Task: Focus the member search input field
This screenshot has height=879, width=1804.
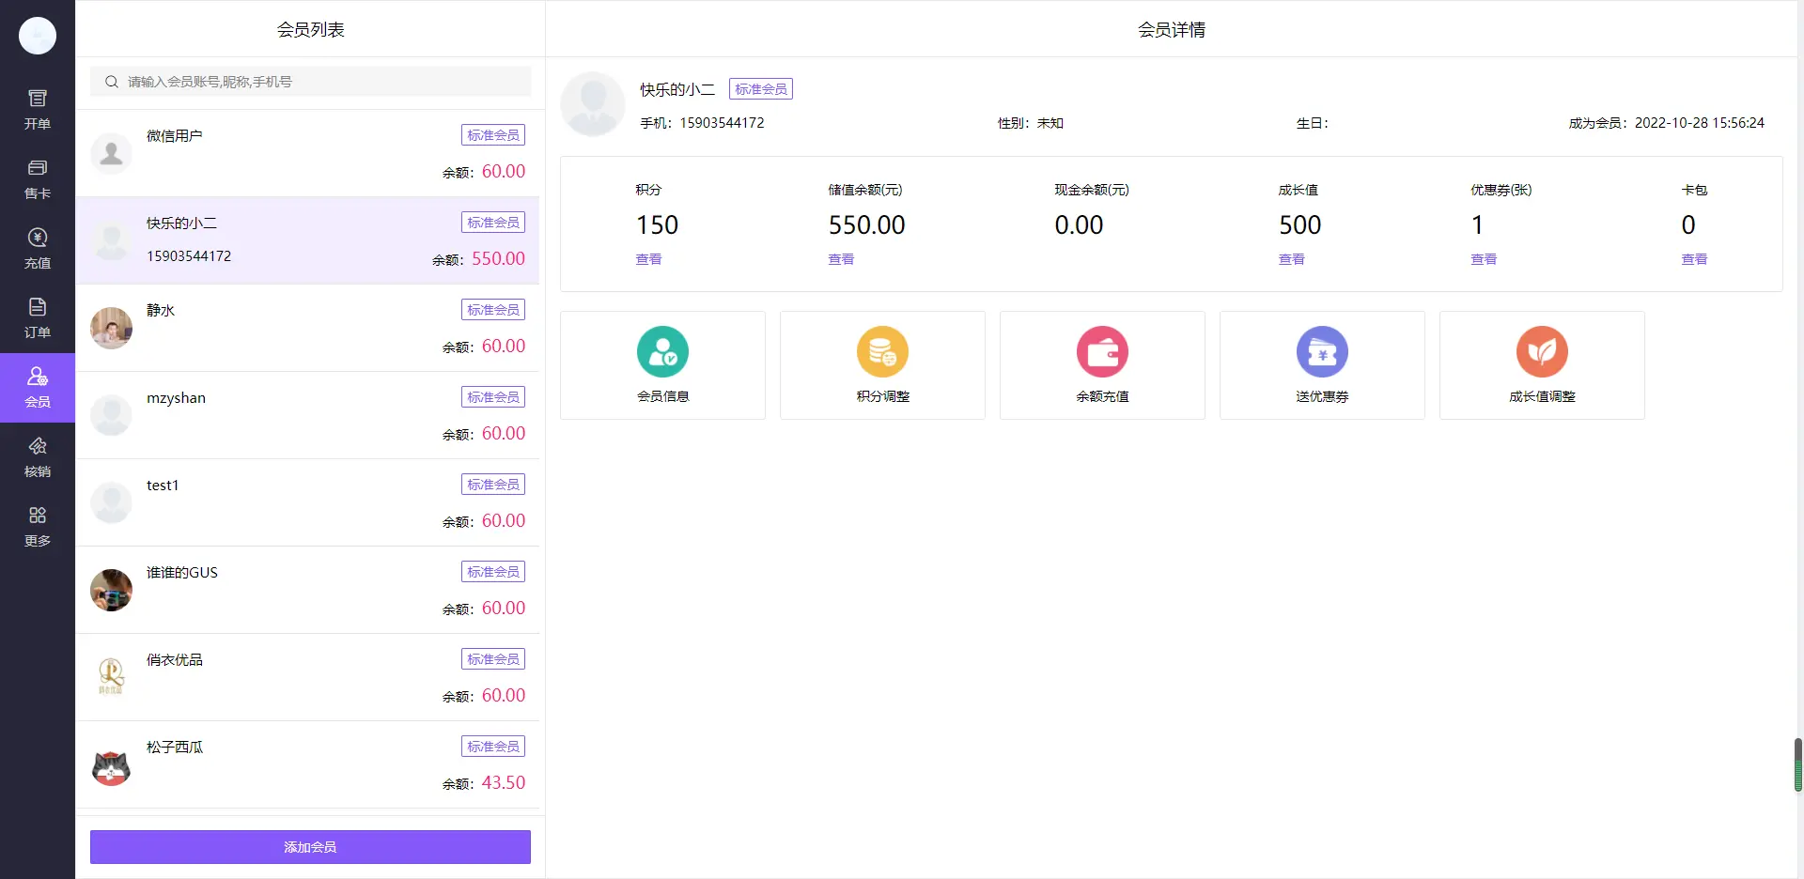Action: coord(319,82)
